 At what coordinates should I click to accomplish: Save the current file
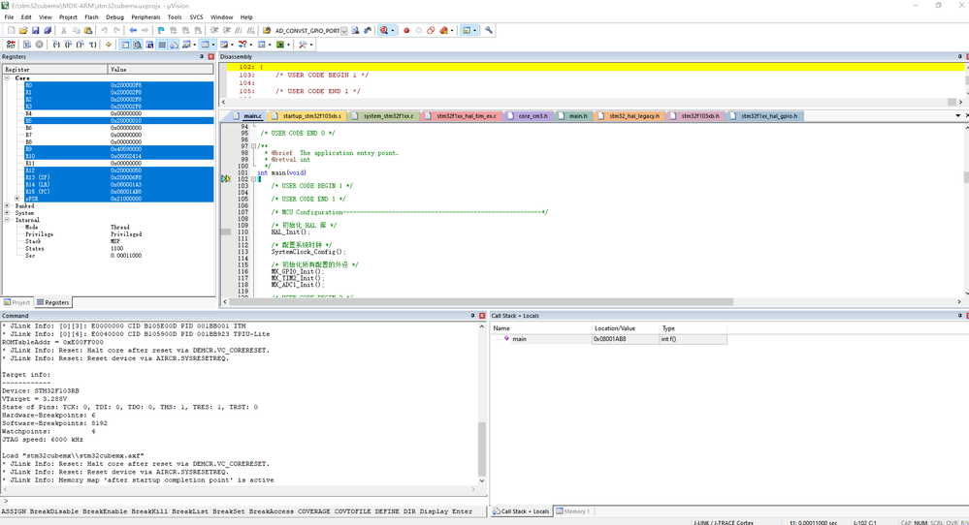click(x=35, y=30)
